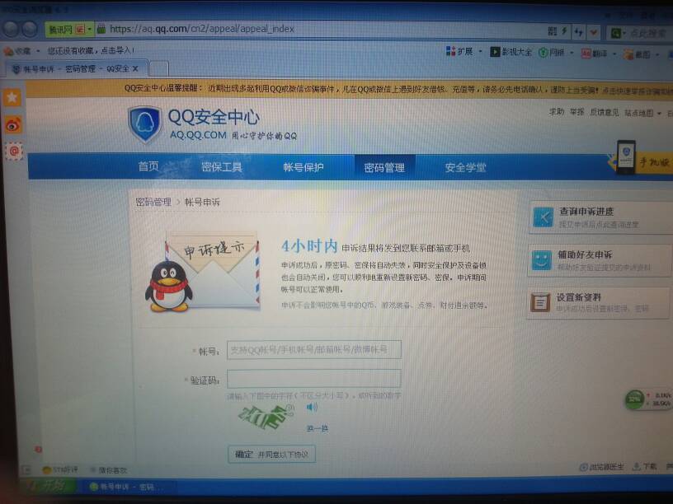Click the orange security notice banner link
This screenshot has width=673, height=504.
(x=638, y=91)
